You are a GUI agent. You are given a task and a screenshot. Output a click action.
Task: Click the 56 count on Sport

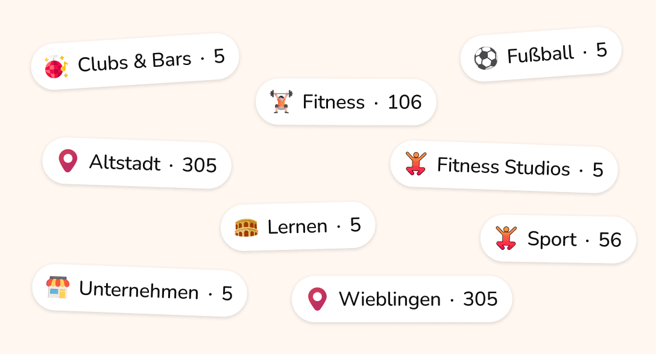610,240
